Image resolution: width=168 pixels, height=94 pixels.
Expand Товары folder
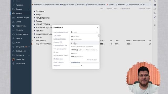coord(34,21)
